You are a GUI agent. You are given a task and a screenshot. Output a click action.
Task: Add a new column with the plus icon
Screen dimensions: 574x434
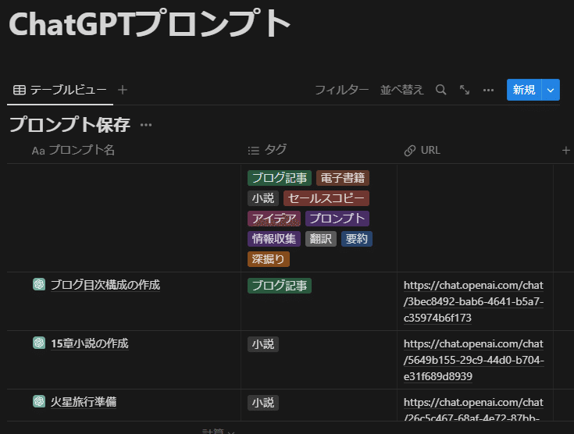[566, 151]
